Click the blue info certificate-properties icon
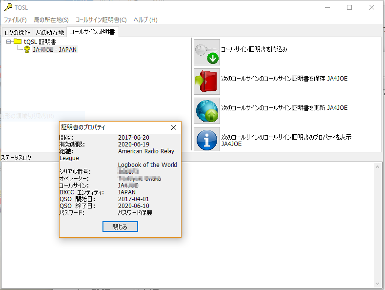 [207, 139]
